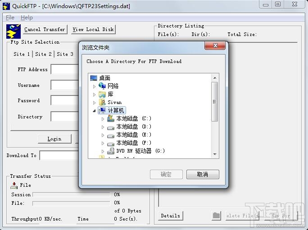Expand the Sivan tree node
This screenshot has height=230, width=308.
pos(94,103)
